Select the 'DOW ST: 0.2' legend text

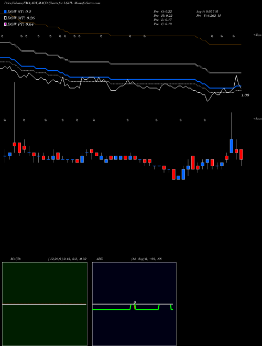point(19,12)
